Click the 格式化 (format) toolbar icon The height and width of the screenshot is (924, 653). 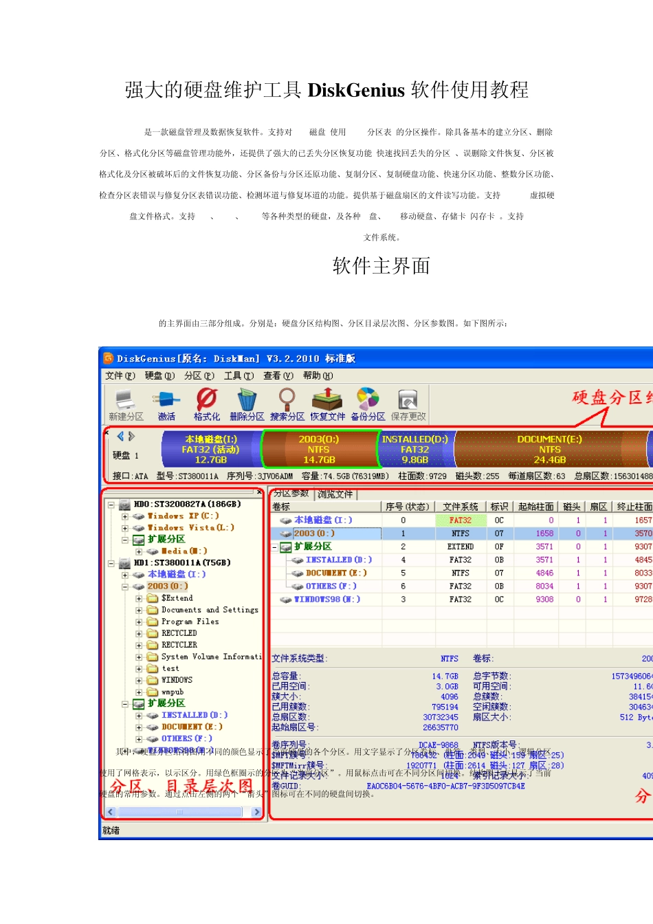coord(206,399)
